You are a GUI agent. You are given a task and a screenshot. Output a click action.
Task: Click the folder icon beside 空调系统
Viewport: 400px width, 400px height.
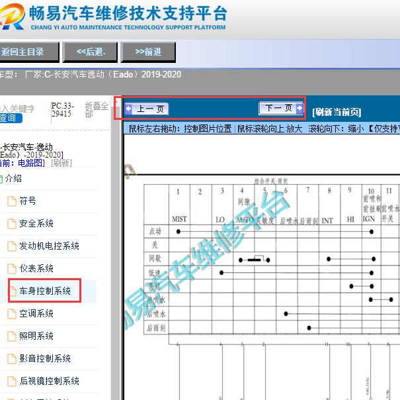coord(12,314)
